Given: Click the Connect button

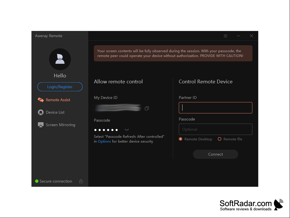Looking at the screenshot, I should 216,154.
